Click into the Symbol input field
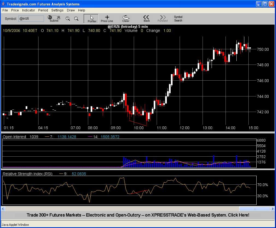Viewport: 276px width, 228px height. [x=31, y=19]
